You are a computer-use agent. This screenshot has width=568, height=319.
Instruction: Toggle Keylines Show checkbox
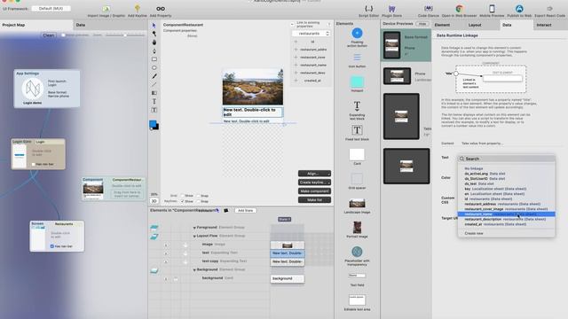point(183,201)
